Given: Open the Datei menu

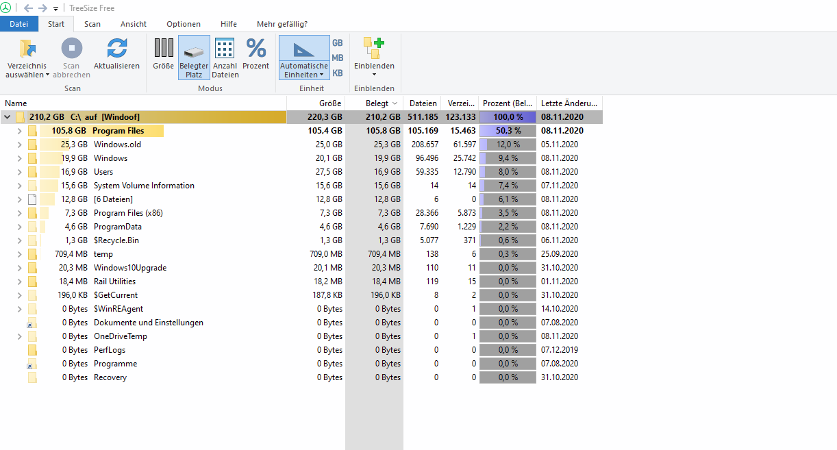Looking at the screenshot, I should [19, 24].
